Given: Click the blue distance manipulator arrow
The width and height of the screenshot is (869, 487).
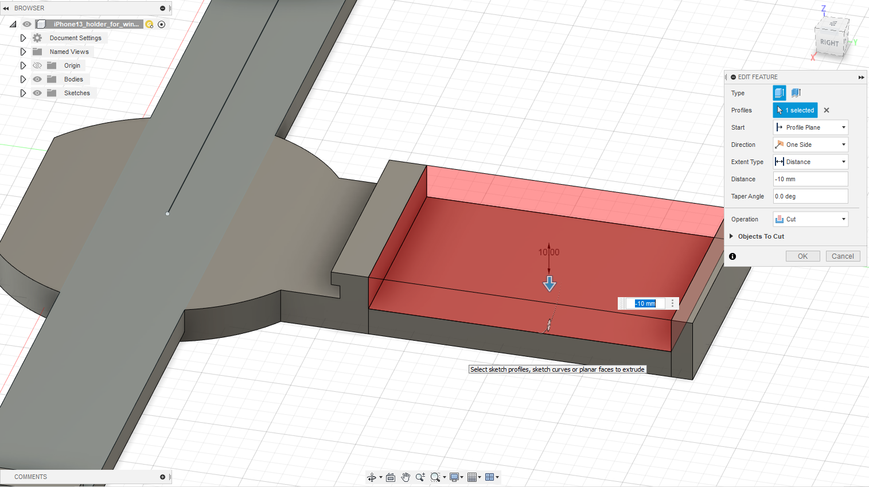Looking at the screenshot, I should pyautogui.click(x=550, y=283).
